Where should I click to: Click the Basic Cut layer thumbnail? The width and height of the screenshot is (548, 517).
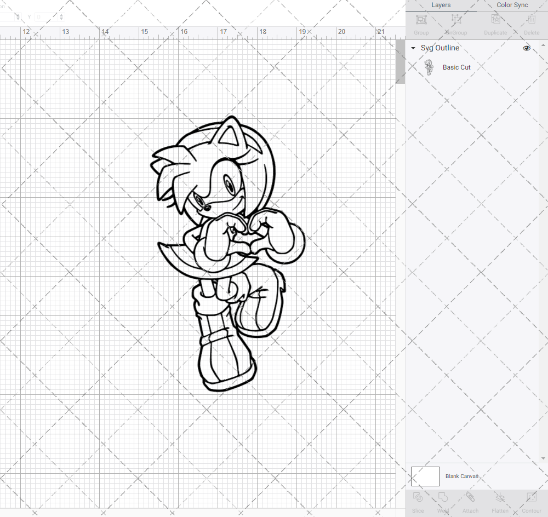click(x=430, y=67)
